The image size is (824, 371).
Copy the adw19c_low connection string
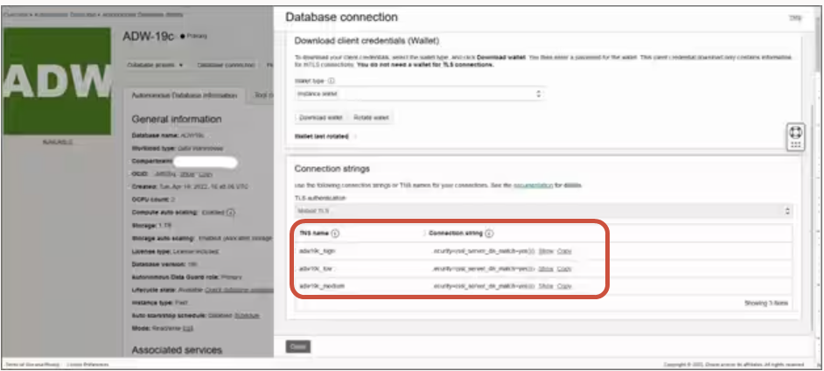click(x=564, y=269)
